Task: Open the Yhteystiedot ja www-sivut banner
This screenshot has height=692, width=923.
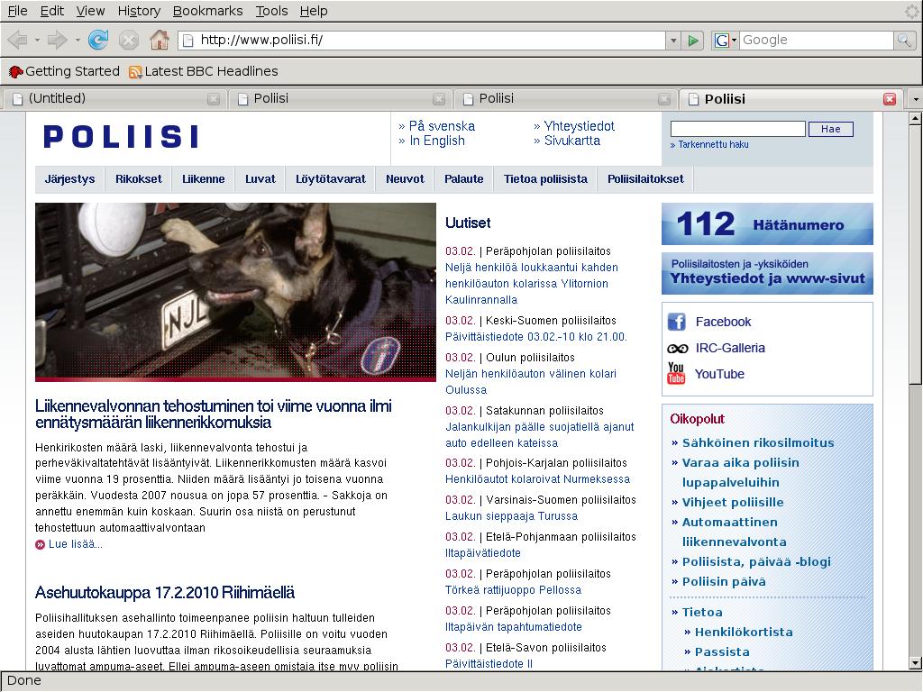Action: pyautogui.click(x=767, y=274)
